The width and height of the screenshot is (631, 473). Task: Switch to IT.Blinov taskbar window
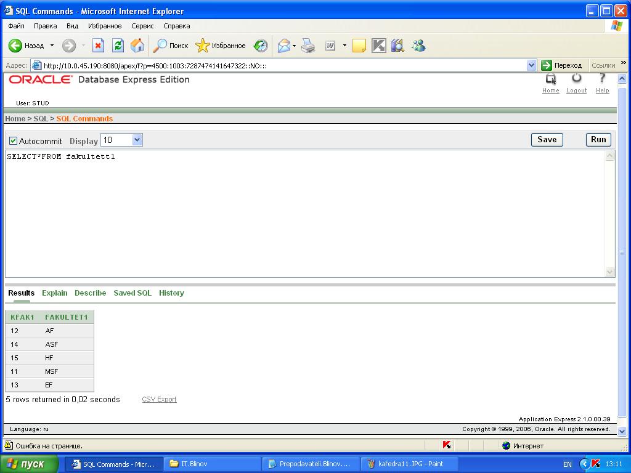tap(213, 464)
